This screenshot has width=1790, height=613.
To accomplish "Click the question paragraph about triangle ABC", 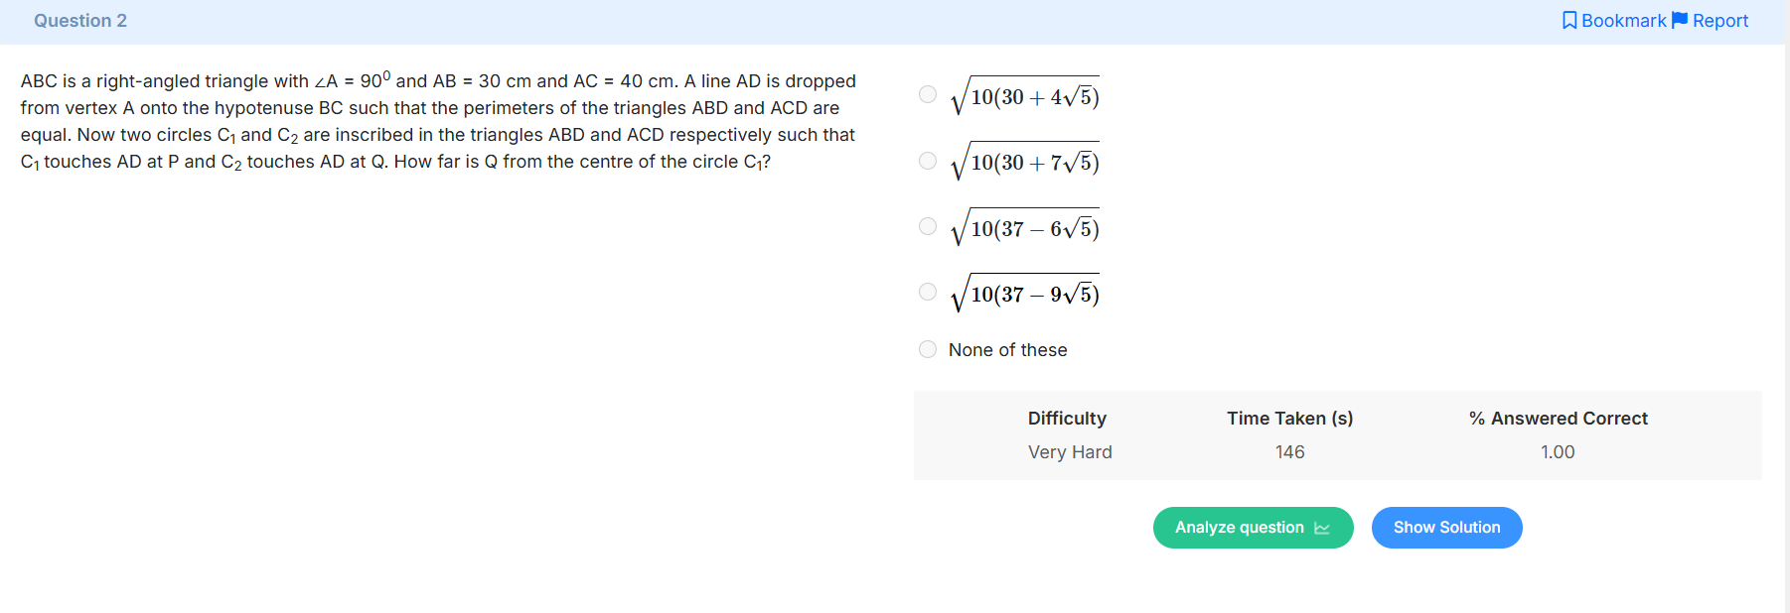I will pyautogui.click(x=438, y=121).
